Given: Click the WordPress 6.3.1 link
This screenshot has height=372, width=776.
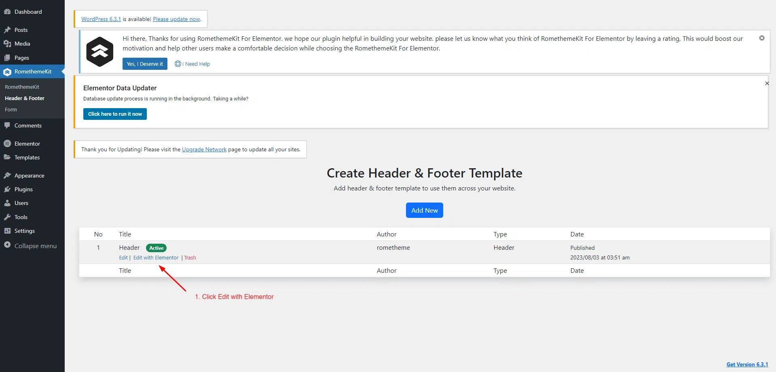Looking at the screenshot, I should (101, 19).
